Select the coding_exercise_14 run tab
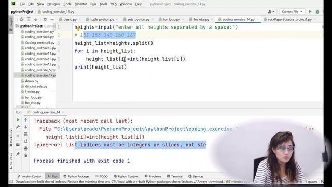 46,112
